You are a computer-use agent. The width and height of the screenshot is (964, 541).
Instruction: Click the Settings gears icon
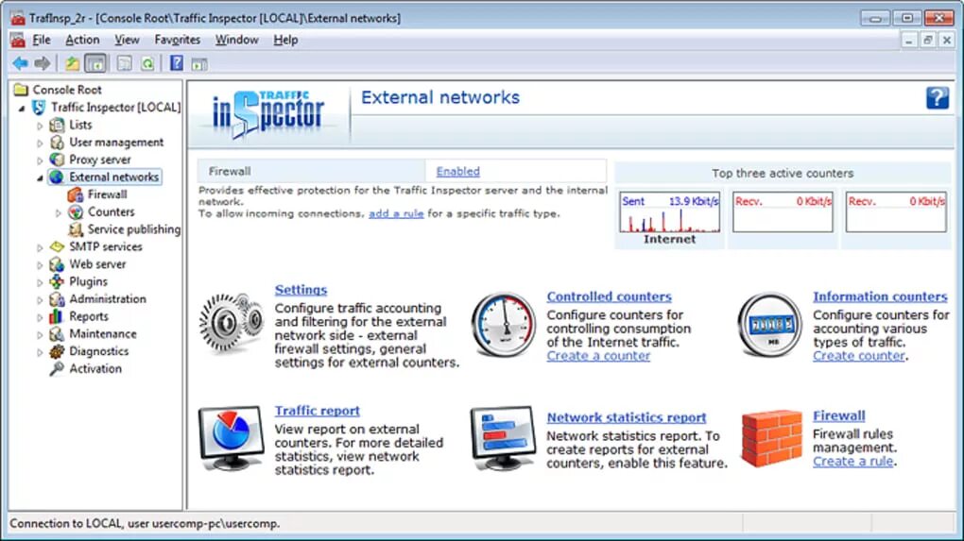click(231, 322)
